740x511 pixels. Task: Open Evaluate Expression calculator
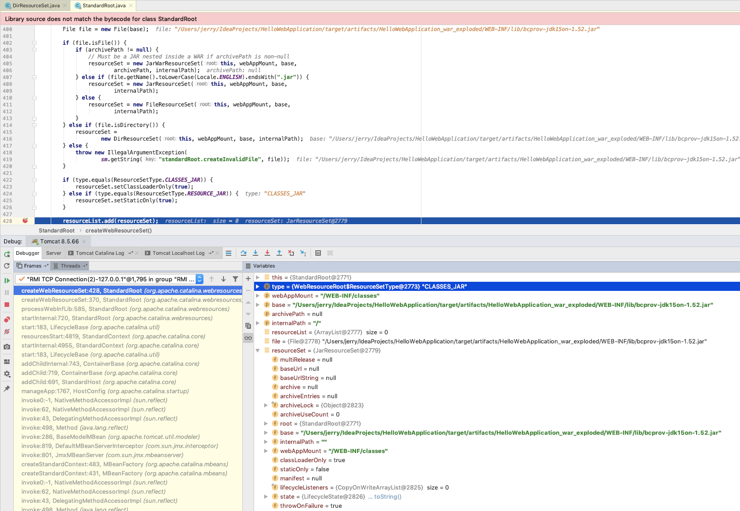(318, 253)
